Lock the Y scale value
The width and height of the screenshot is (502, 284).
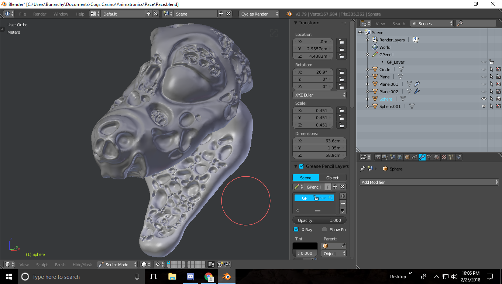click(341, 118)
